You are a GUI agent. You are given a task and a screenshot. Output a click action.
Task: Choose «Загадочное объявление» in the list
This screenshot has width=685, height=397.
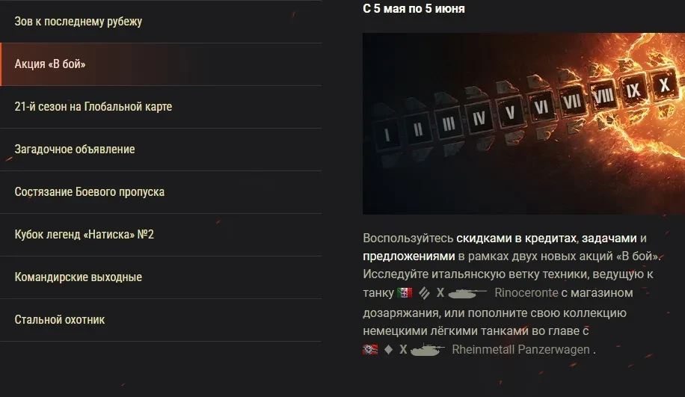pyautogui.click(x=161, y=150)
